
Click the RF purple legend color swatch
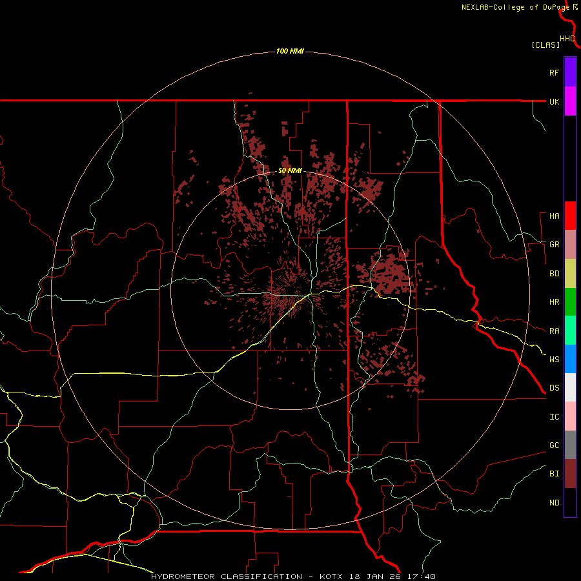570,72
